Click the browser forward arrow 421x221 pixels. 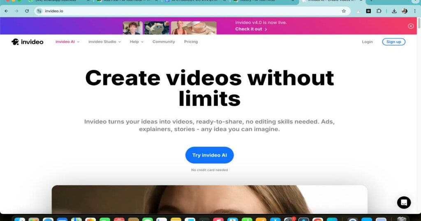click(x=16, y=11)
